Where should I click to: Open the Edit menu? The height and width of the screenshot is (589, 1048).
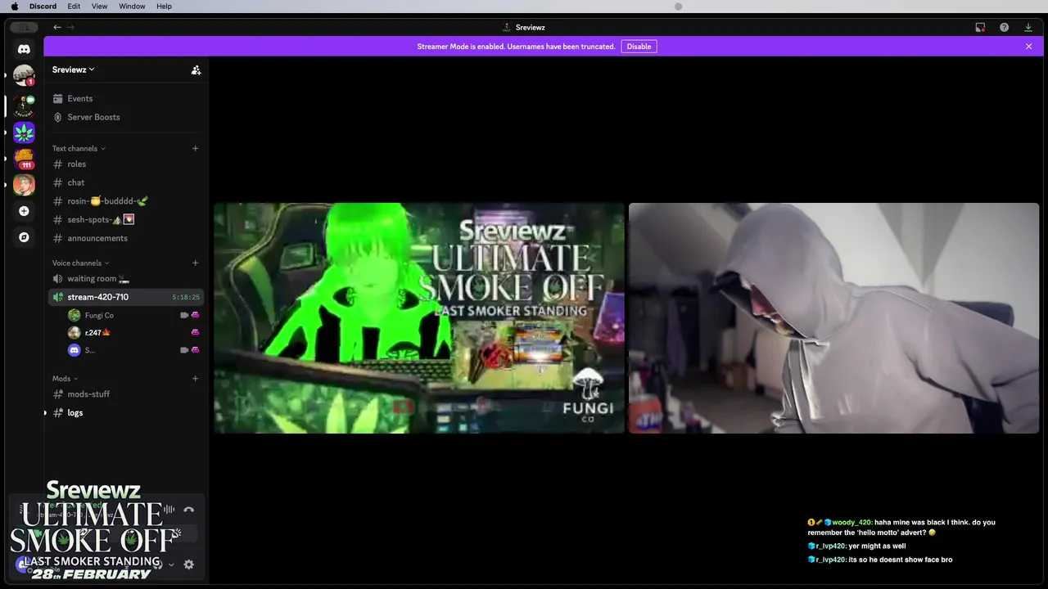coord(74,7)
